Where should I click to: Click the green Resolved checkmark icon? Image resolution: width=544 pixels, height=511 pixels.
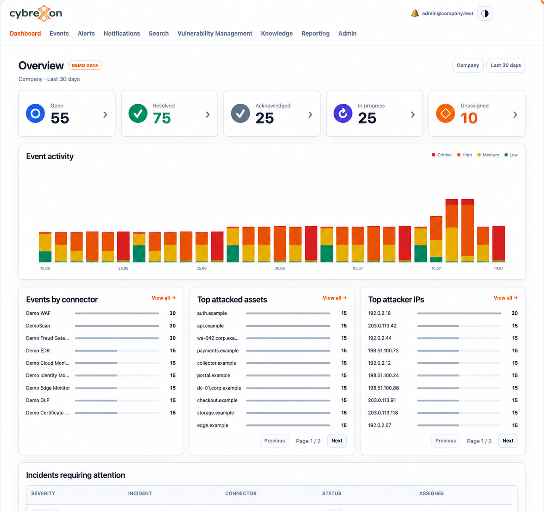(138, 113)
